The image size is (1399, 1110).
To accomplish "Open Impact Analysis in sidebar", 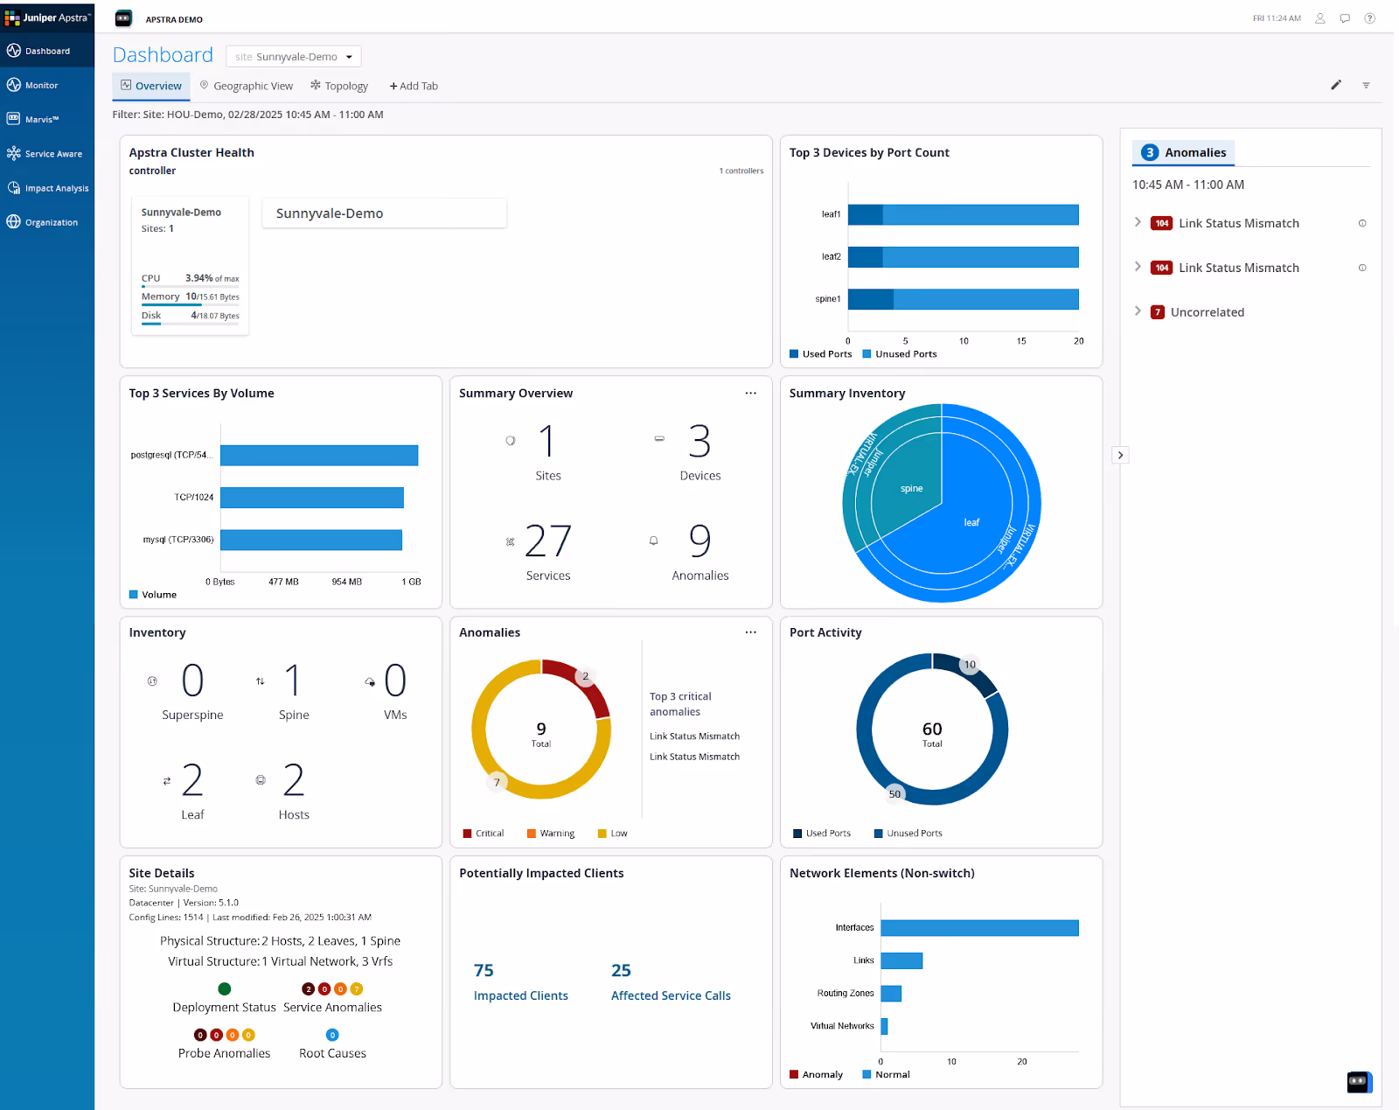I will (47, 188).
